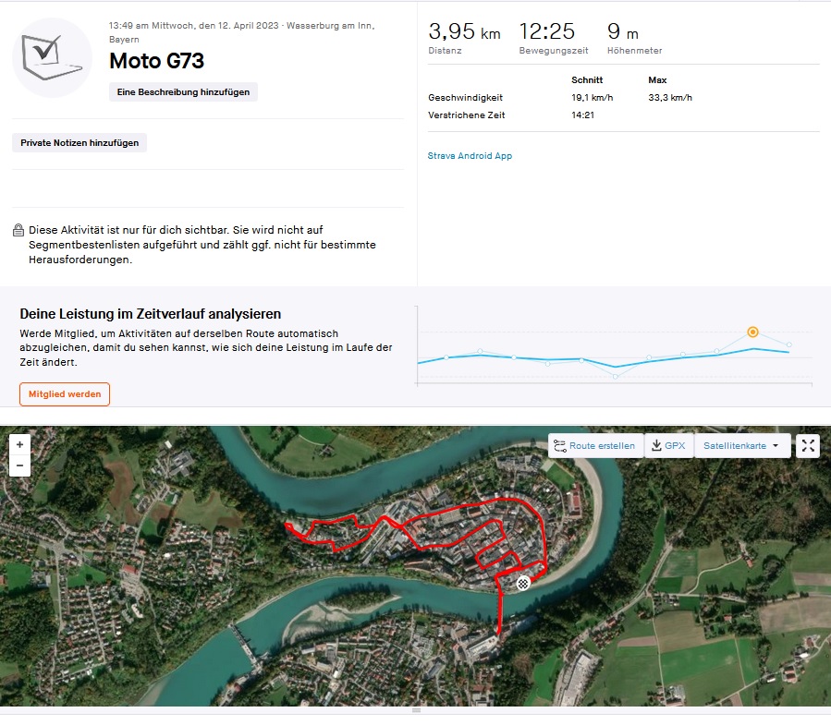Click Private Notizen hinzufügen button
The image size is (831, 725).
pyautogui.click(x=79, y=142)
